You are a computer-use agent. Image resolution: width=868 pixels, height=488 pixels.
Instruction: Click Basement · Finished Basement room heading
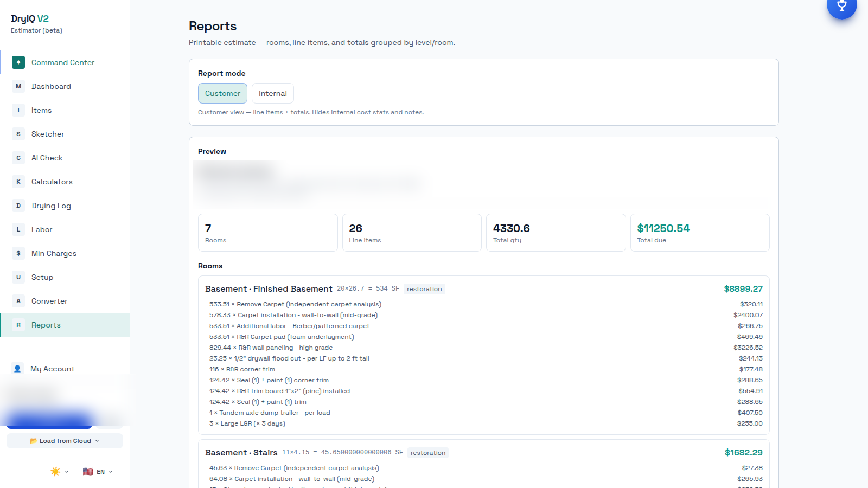pyautogui.click(x=269, y=289)
